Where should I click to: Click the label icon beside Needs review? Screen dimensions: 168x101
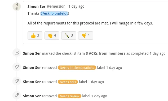click(17, 95)
